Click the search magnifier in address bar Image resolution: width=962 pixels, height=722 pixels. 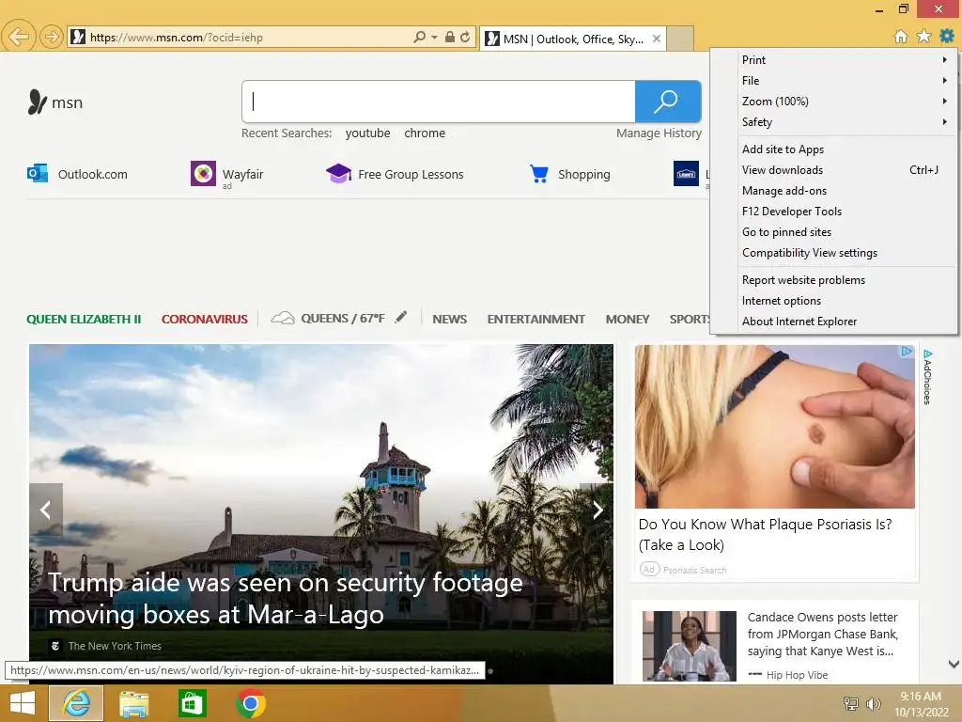coord(420,37)
